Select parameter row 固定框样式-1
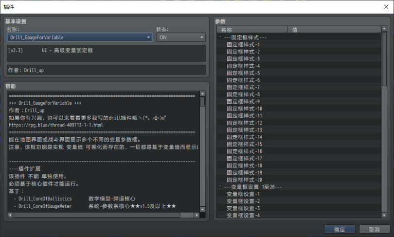The width and height of the screenshot is (394, 237). coord(243,44)
